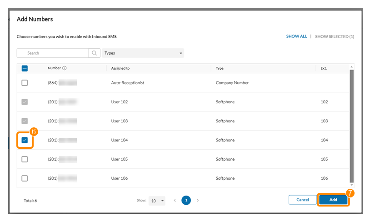Go to next page arrow
370x222 pixels.
[x=197, y=200]
